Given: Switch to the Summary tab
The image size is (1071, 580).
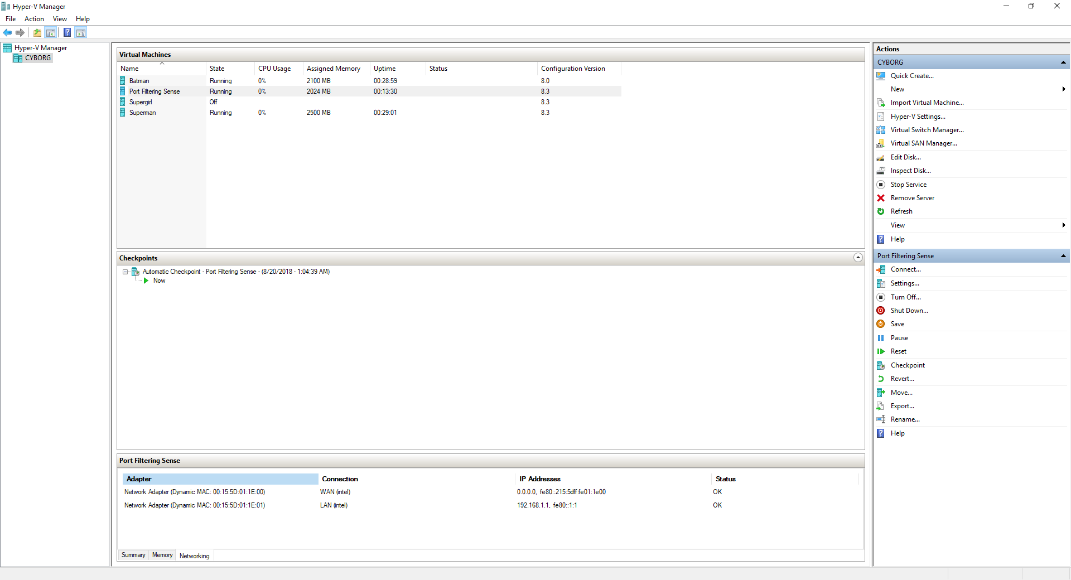Looking at the screenshot, I should [133, 555].
